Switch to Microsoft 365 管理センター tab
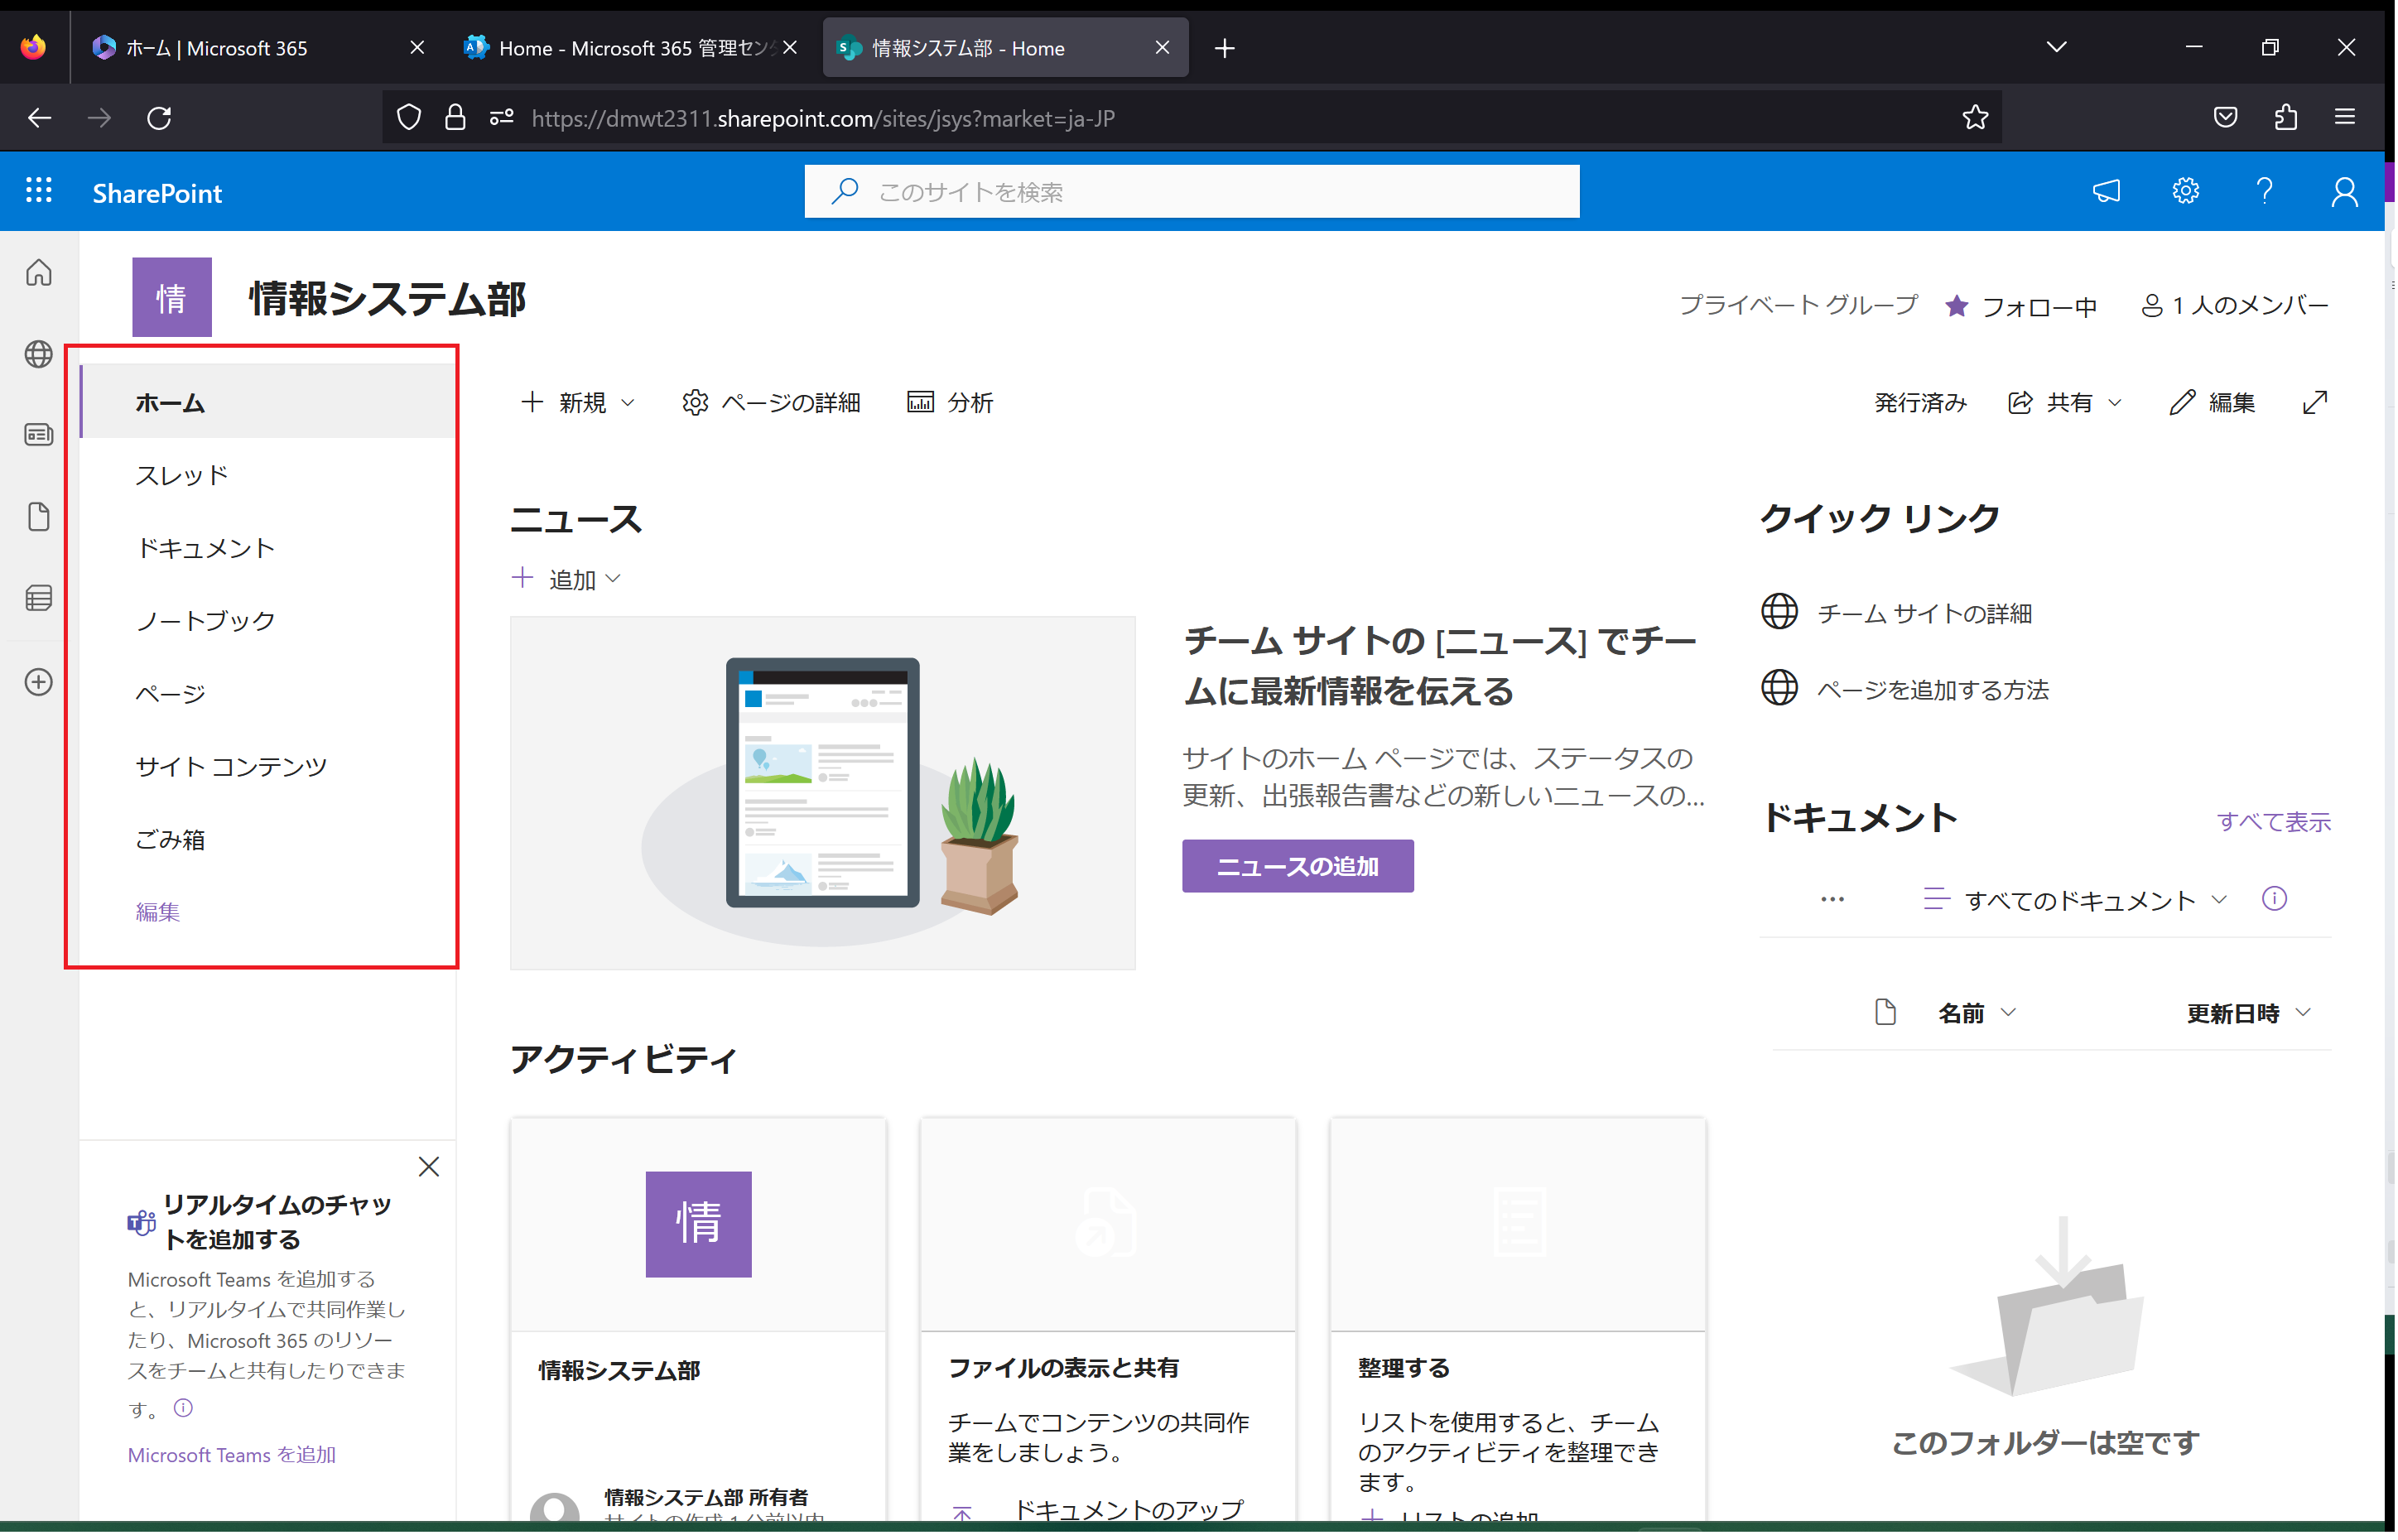Screen dimensions: 2398x1540 630,47
